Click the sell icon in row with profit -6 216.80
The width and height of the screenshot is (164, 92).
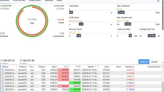point(3,73)
